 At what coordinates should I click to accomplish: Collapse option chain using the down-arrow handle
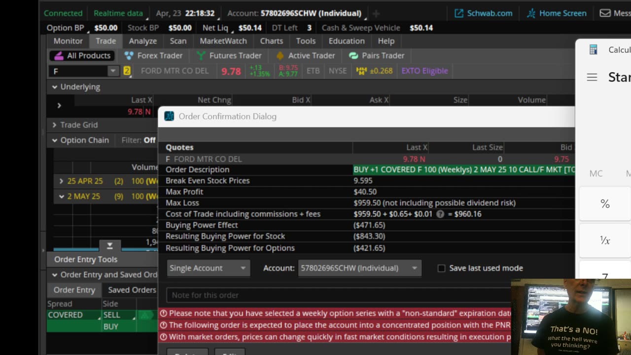pyautogui.click(x=109, y=246)
